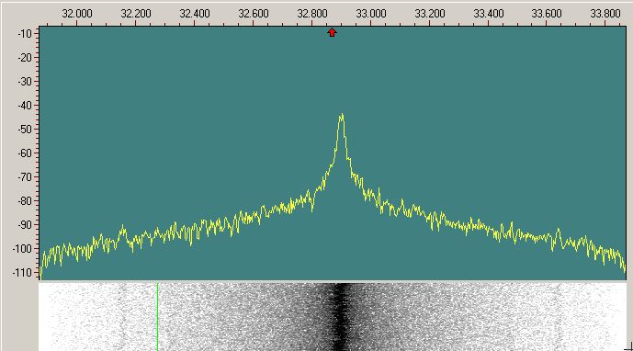Screen dimensions: 633x351
Task: Click the -110 dB level label
Action: [22, 273]
